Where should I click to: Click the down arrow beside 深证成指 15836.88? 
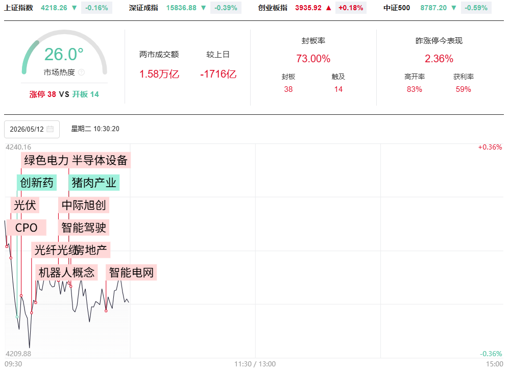(x=204, y=8)
